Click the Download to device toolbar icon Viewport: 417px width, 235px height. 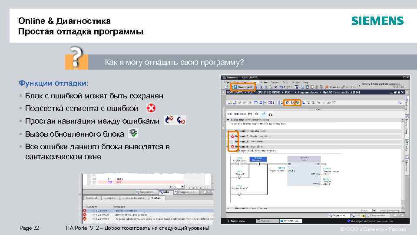(x=302, y=87)
